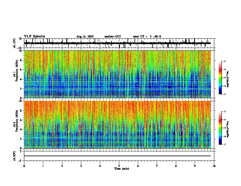Click time axis tick label "9"
Image resolution: width=241 pixels, height=186 pixels.
click(195, 166)
